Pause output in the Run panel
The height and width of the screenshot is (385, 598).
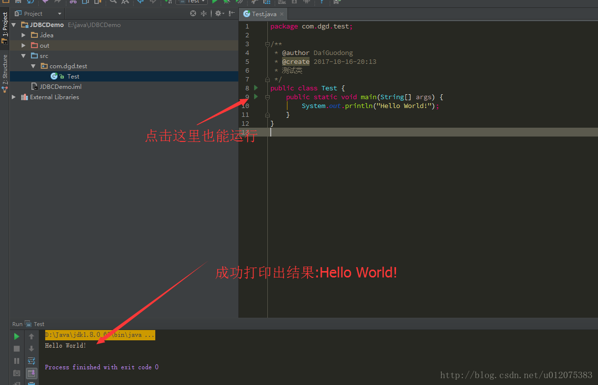click(x=17, y=361)
